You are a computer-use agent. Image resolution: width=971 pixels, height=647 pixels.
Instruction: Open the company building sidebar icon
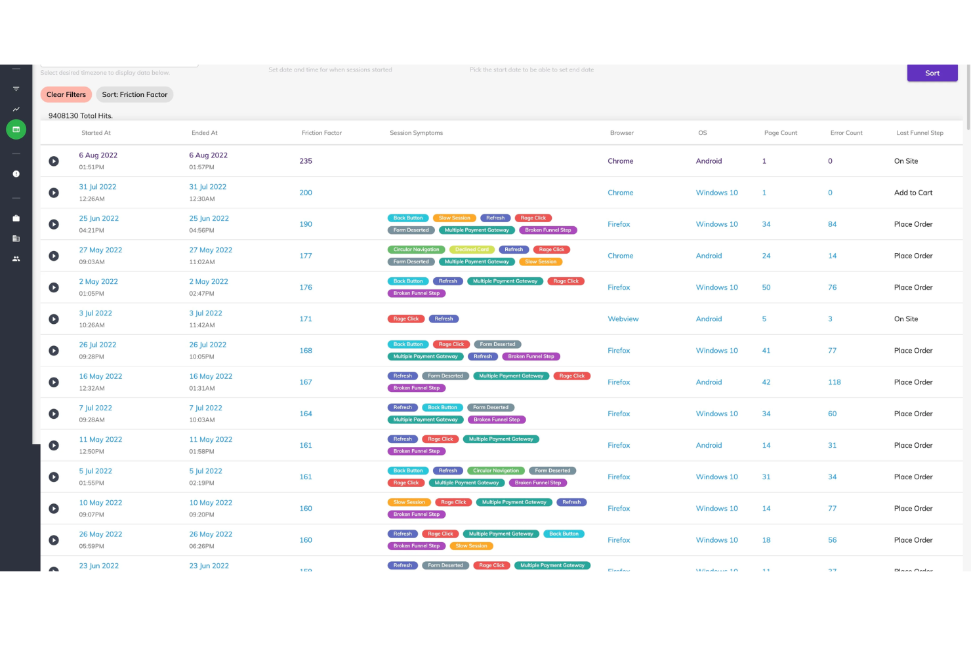coord(16,239)
